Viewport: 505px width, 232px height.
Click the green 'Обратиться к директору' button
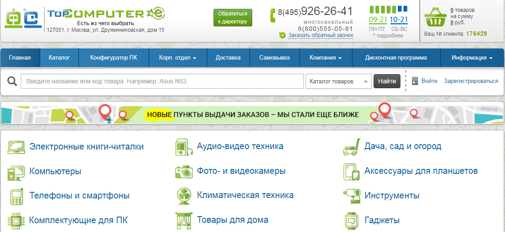click(233, 18)
